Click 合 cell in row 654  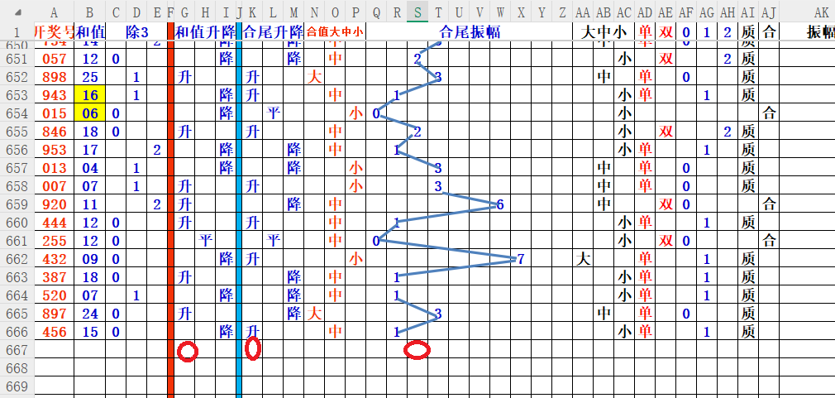769,113
